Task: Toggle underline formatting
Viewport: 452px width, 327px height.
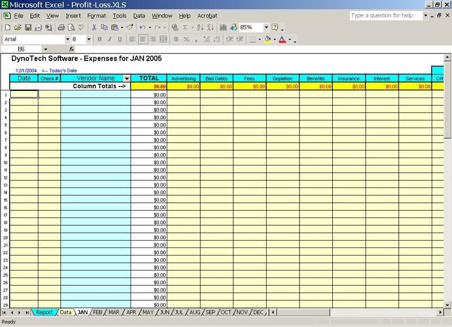Action: click(119, 40)
